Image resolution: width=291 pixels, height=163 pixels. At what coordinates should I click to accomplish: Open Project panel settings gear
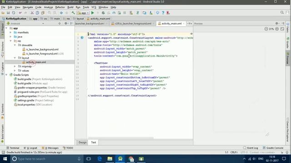click(x=66, y=24)
